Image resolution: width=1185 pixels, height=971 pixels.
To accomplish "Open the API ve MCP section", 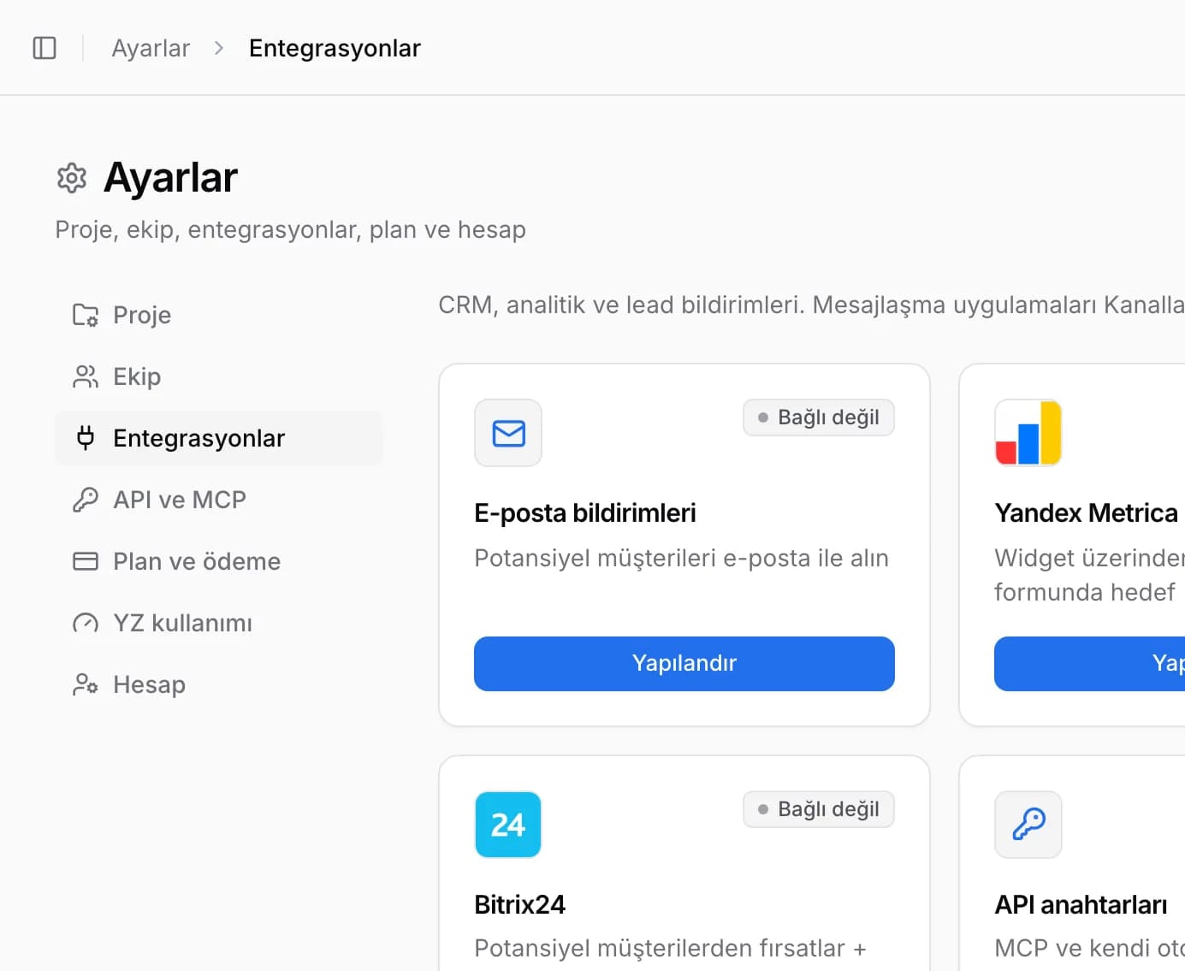I will coord(219,500).
